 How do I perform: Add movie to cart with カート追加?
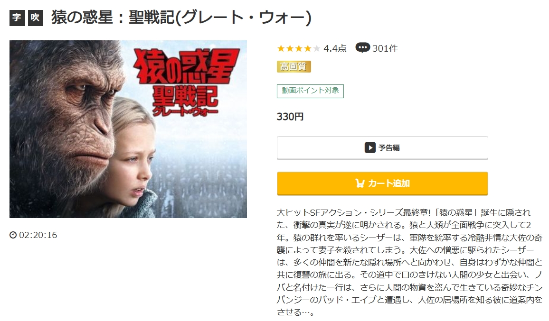[382, 183]
